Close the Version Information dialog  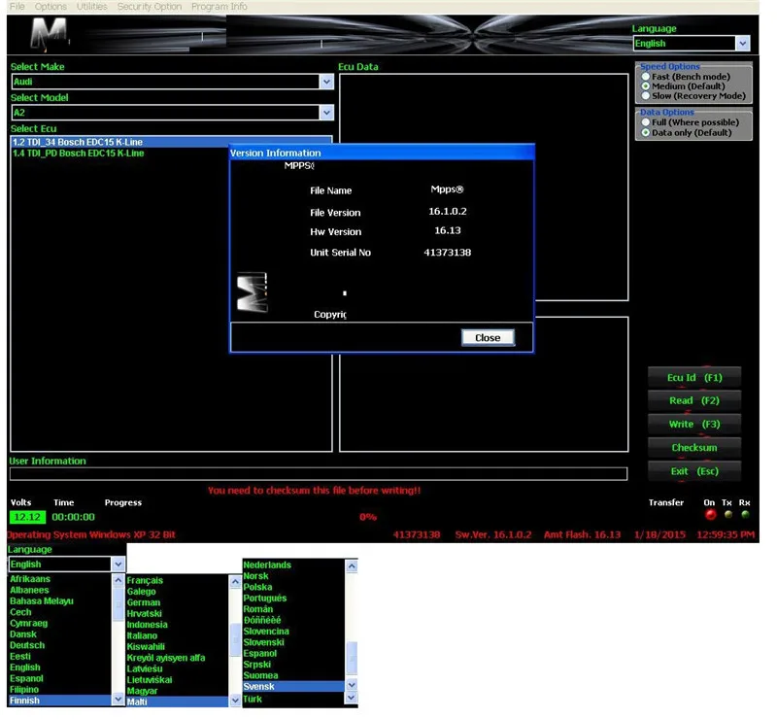point(488,338)
